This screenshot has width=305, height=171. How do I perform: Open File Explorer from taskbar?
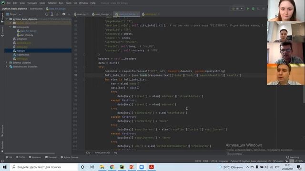pos(102,167)
